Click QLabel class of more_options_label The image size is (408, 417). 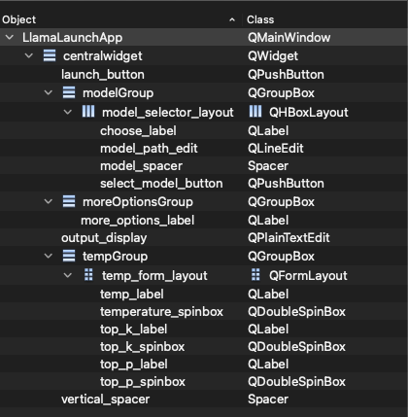pyautogui.click(x=268, y=221)
